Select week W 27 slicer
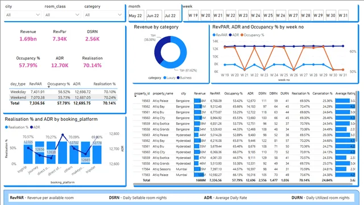364x205 pixels. 293,15
